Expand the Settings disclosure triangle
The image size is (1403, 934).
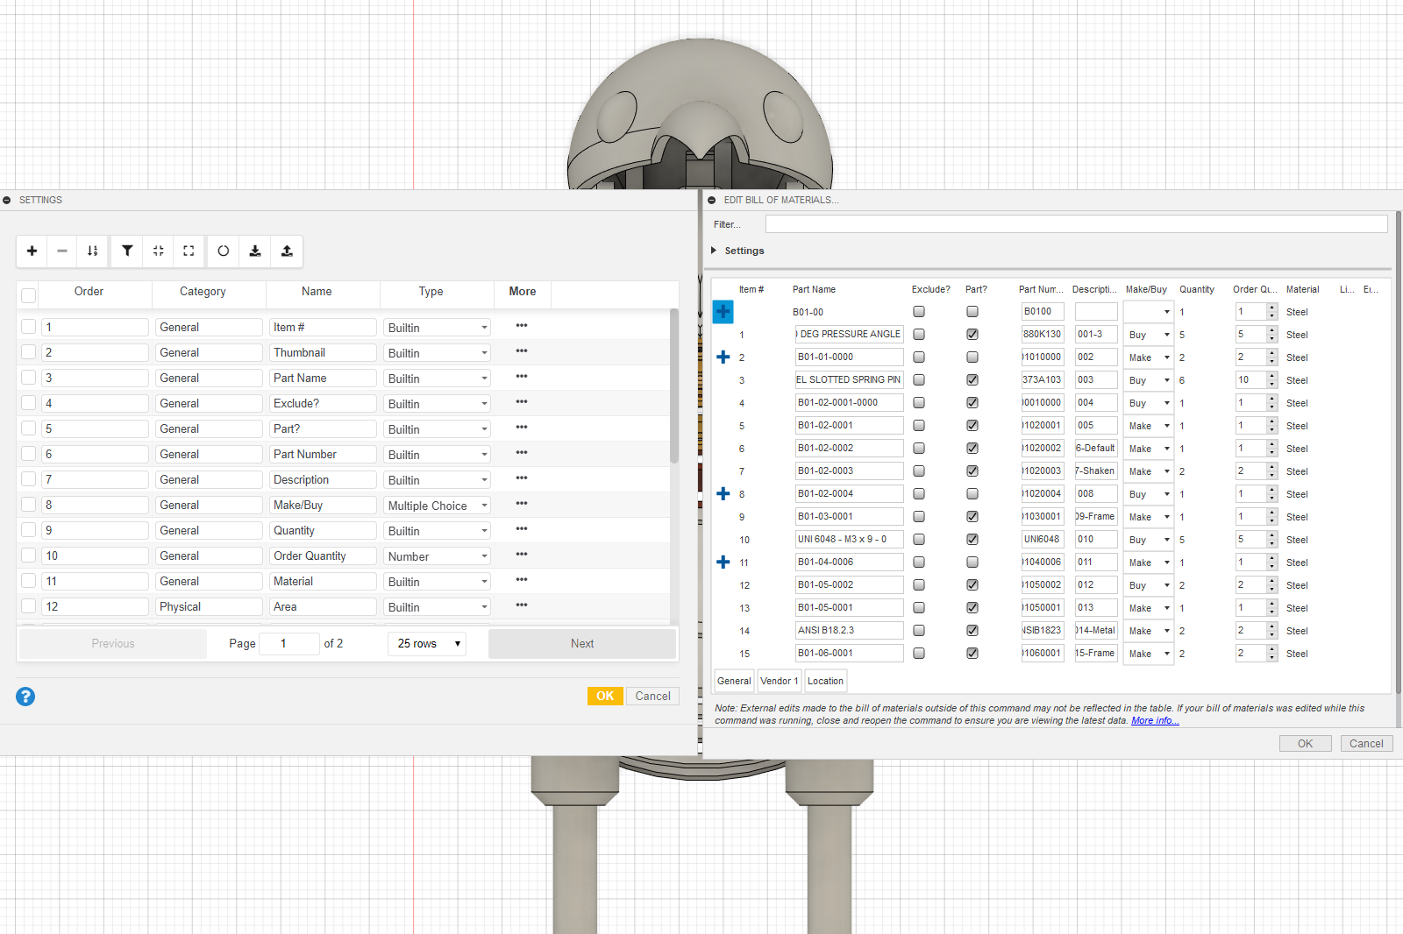(714, 251)
